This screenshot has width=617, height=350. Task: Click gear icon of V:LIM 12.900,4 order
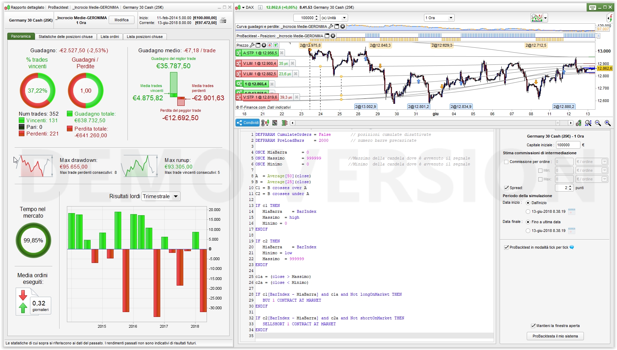coord(239,63)
